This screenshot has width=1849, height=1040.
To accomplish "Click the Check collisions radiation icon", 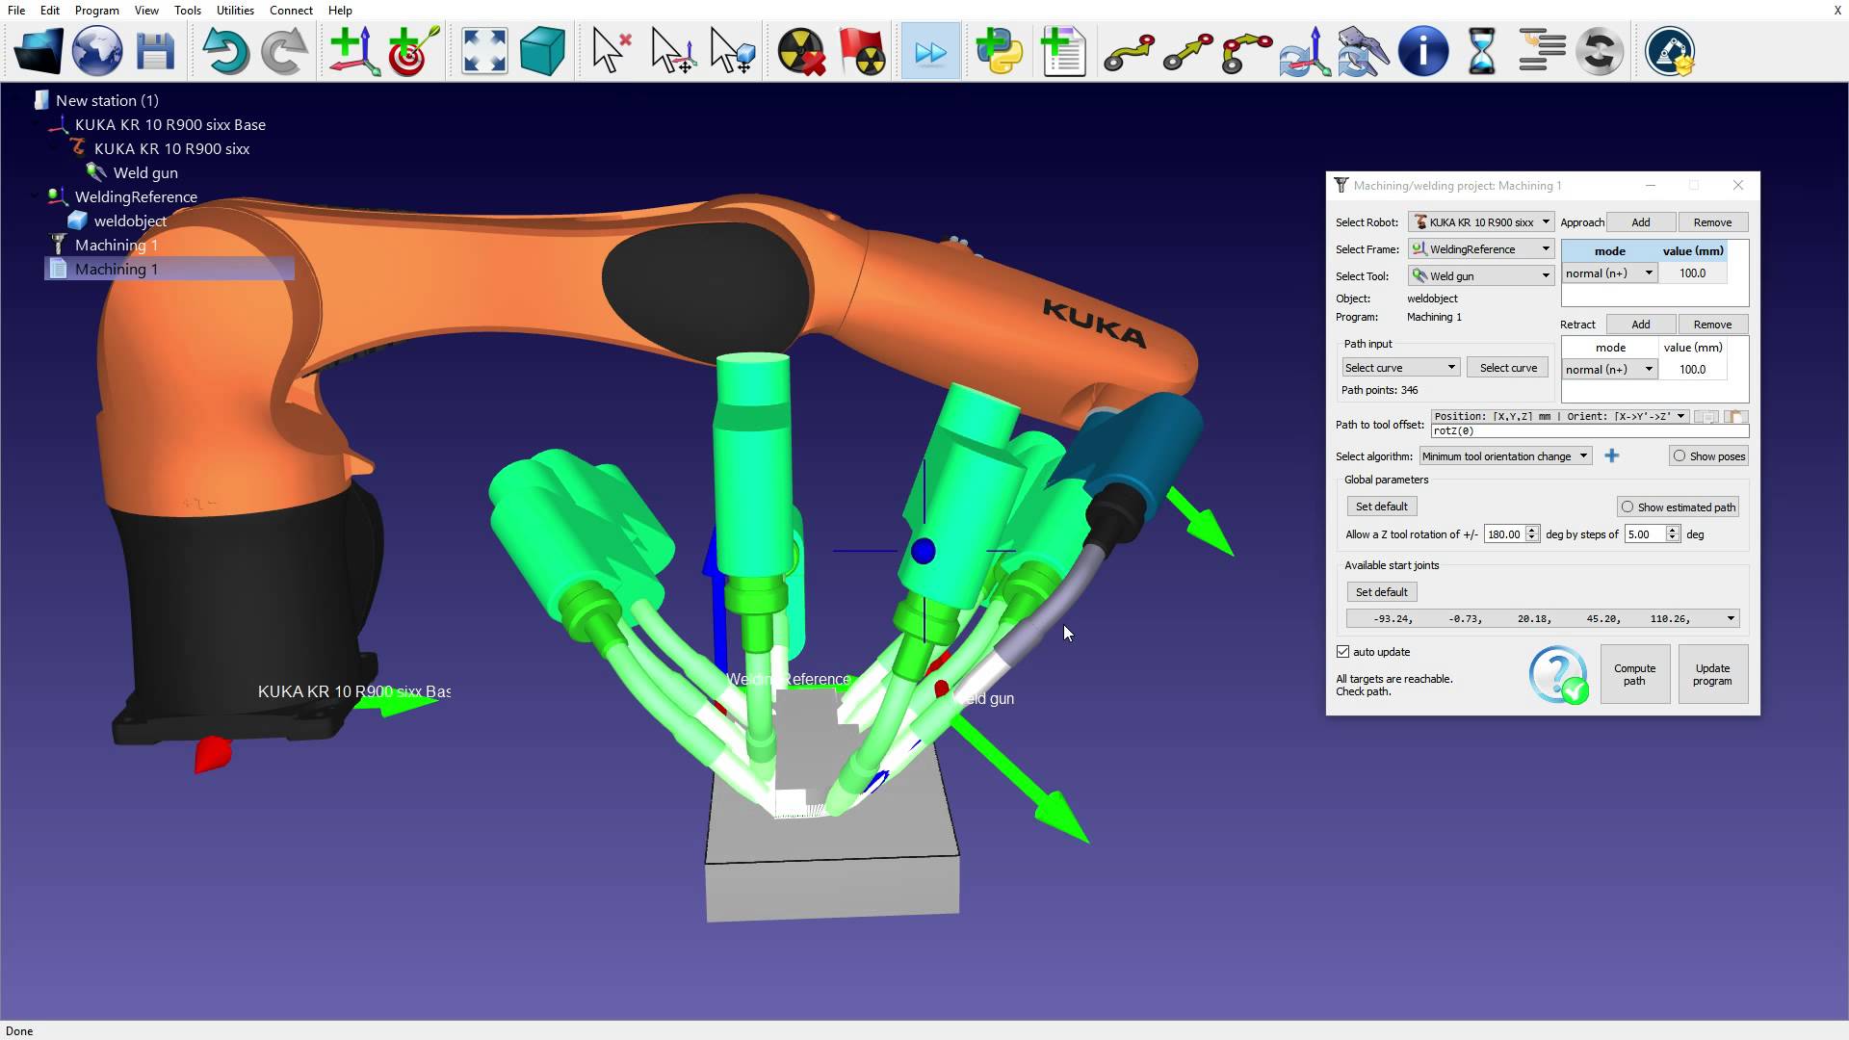I will [800, 51].
